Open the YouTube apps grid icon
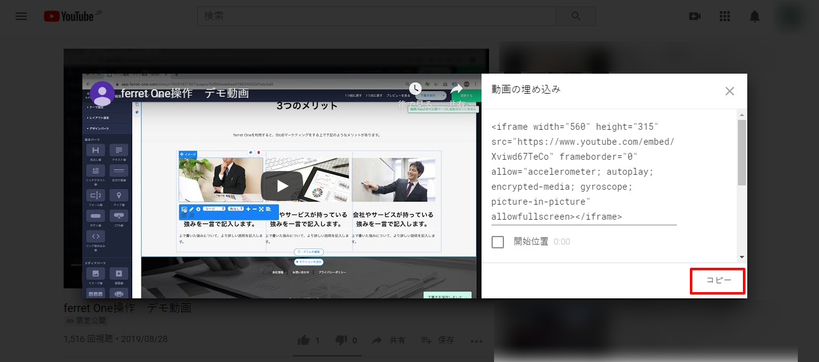This screenshot has height=362, width=819. click(725, 16)
